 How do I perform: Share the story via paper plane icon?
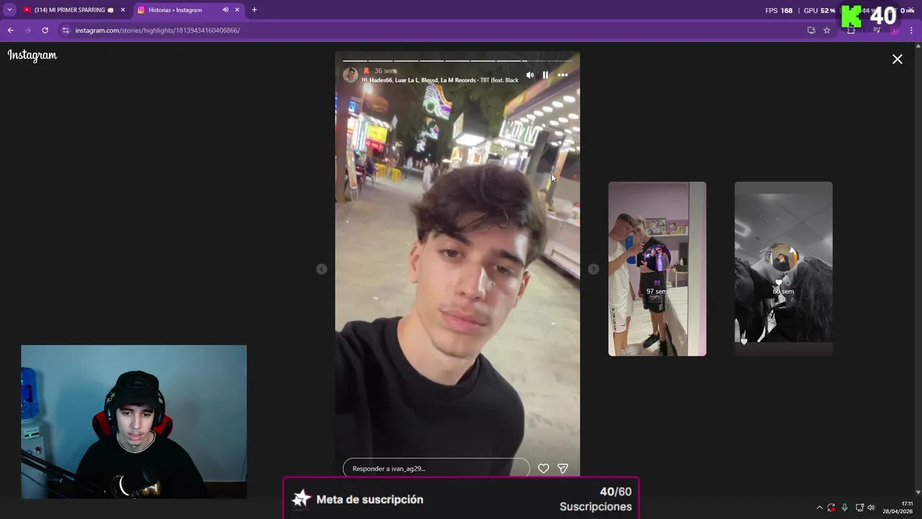pyautogui.click(x=563, y=469)
